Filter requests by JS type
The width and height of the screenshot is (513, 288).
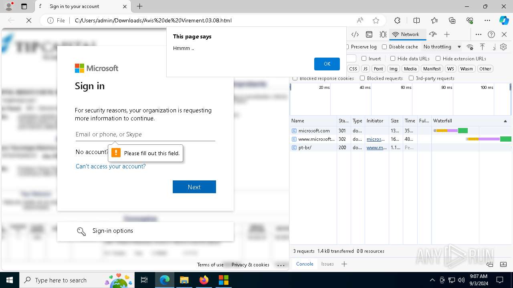point(365,69)
